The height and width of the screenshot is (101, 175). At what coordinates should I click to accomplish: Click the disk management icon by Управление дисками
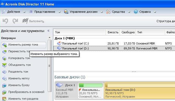click(x=66, y=12)
